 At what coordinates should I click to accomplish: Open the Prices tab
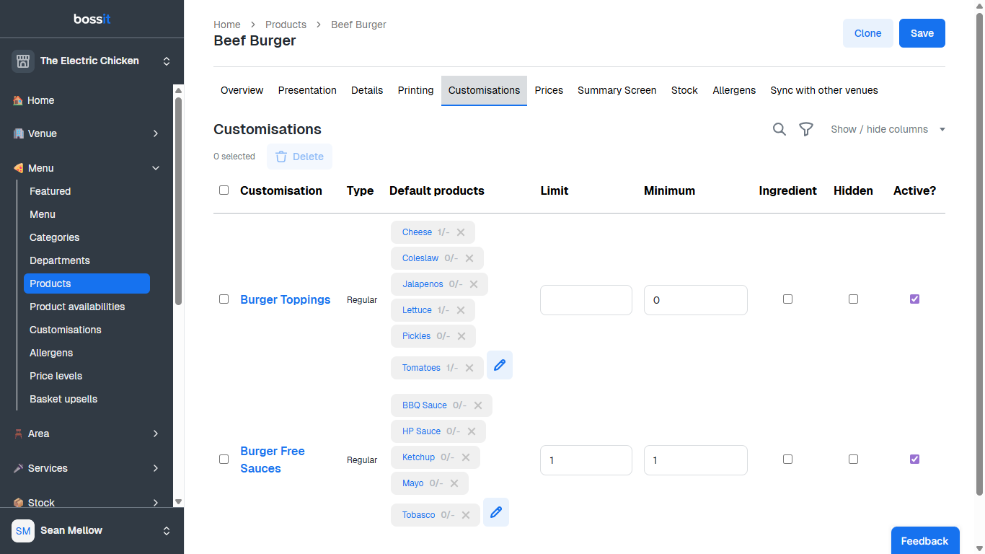(x=548, y=90)
